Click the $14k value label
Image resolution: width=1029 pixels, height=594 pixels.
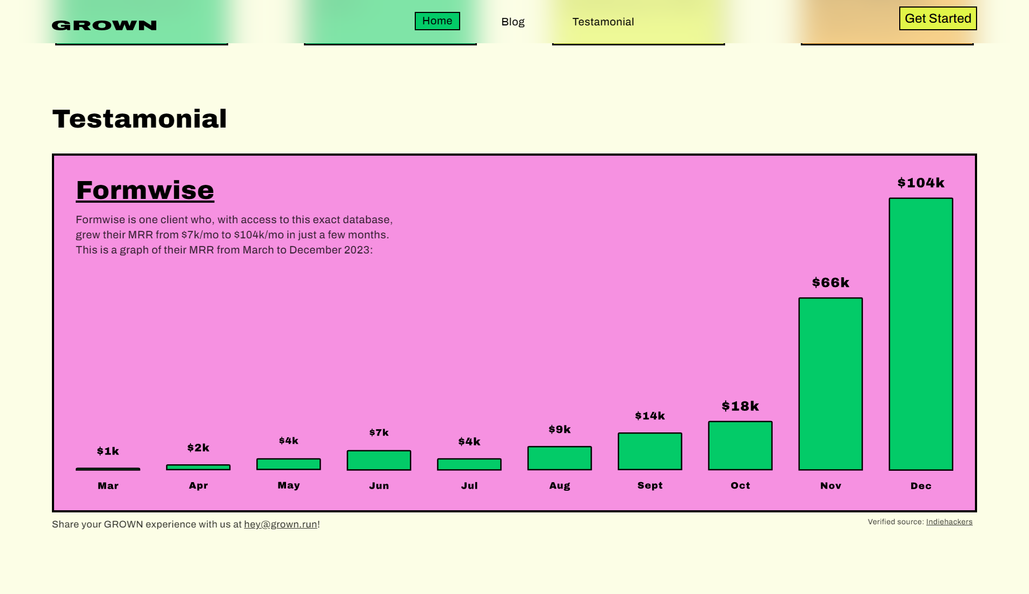(650, 416)
